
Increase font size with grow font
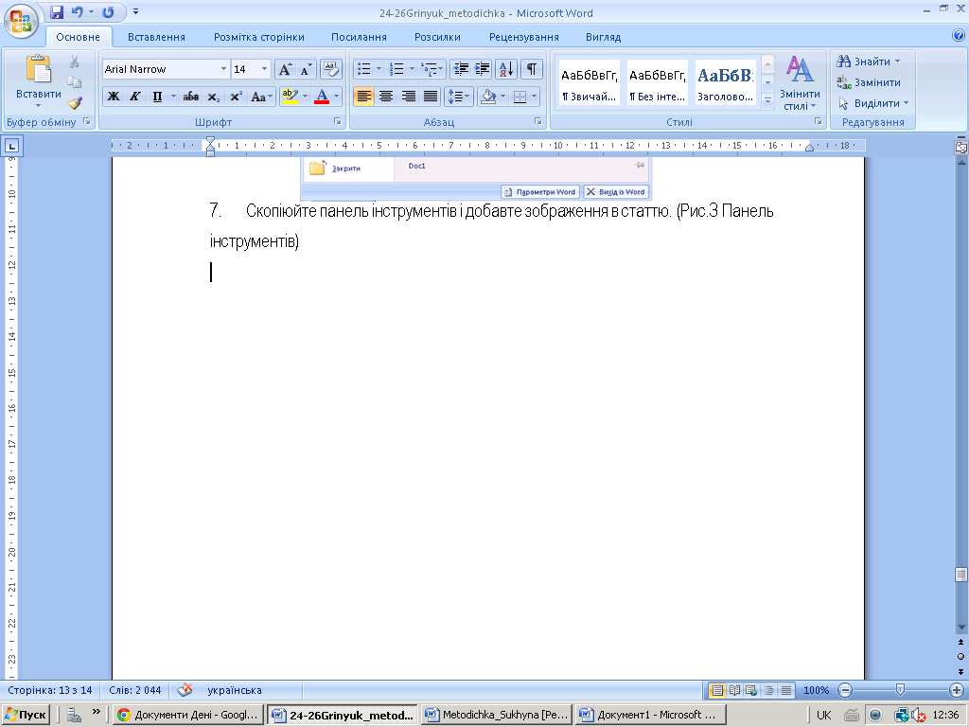click(285, 69)
